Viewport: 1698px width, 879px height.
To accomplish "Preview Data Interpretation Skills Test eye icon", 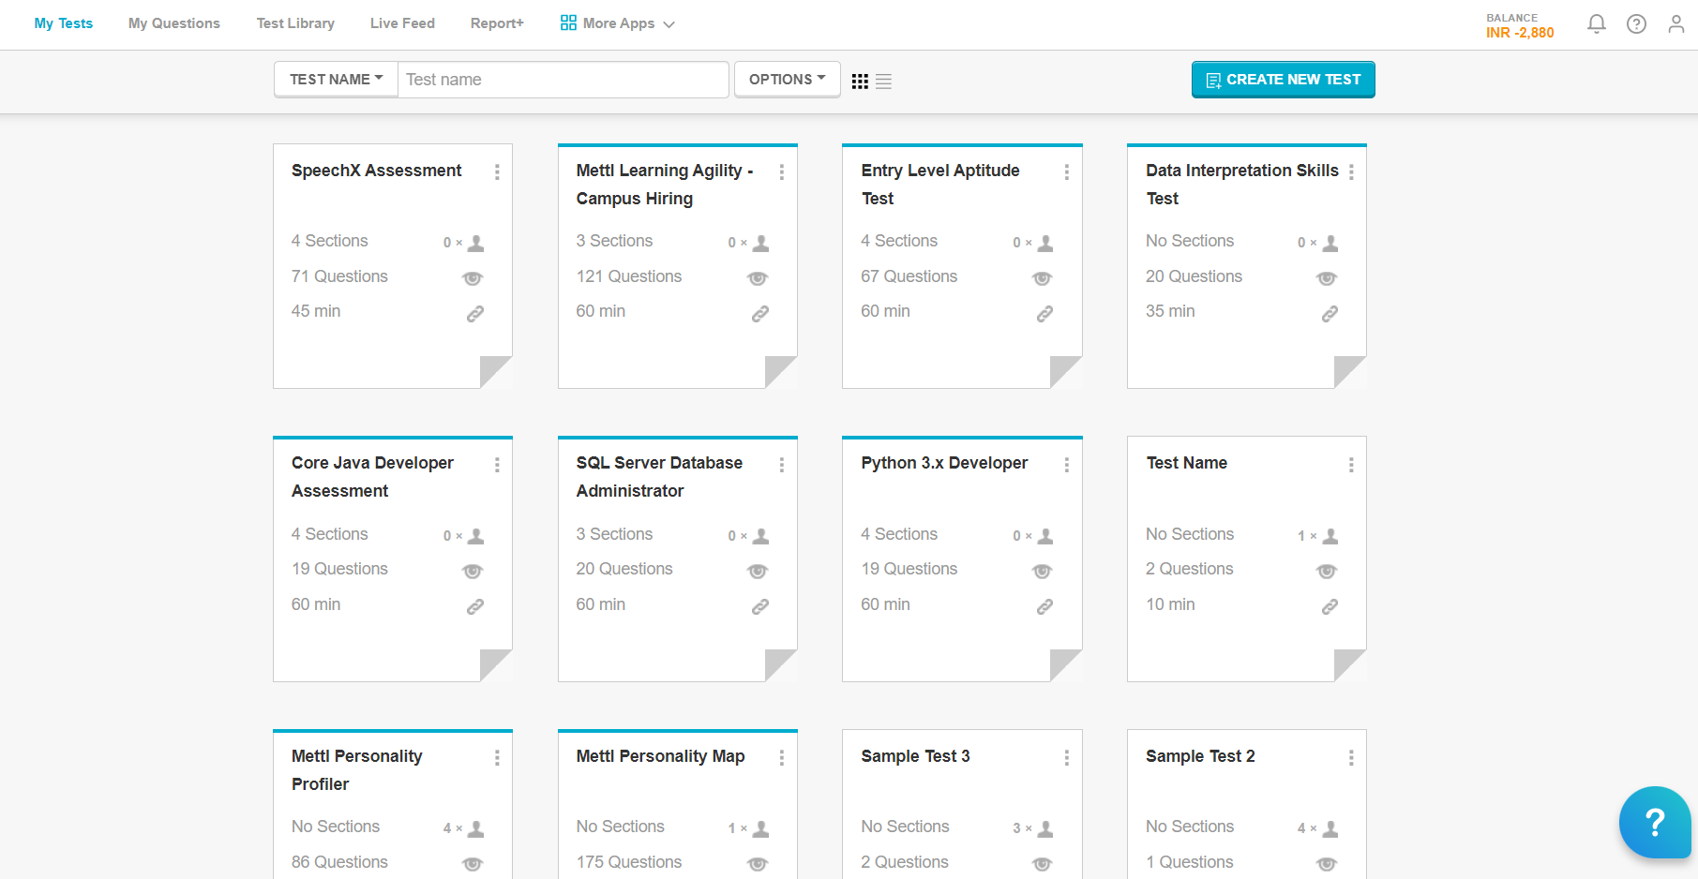I will pyautogui.click(x=1327, y=278).
